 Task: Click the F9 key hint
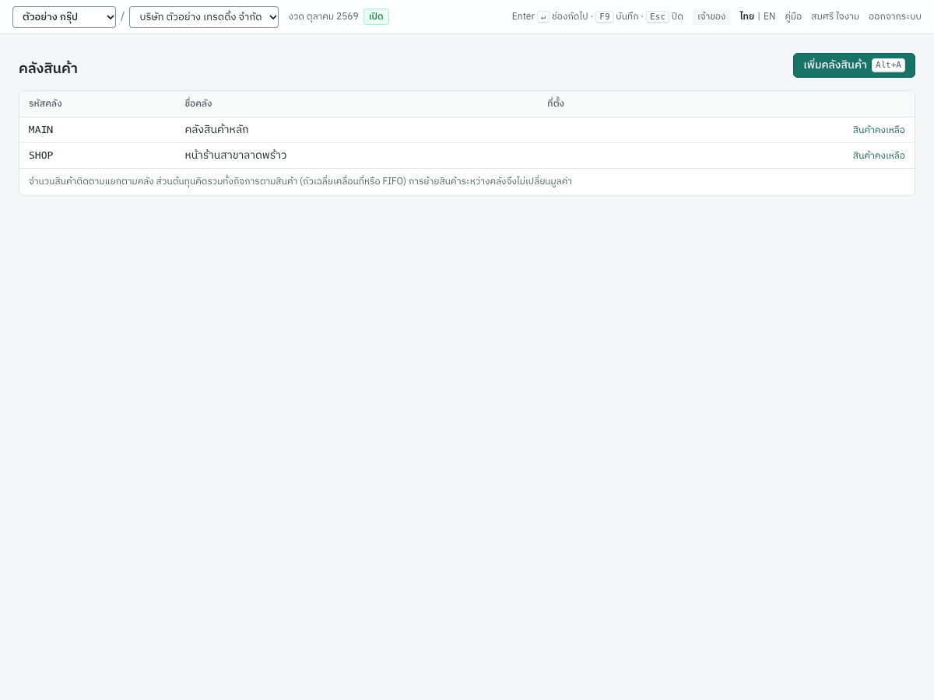pyautogui.click(x=605, y=16)
